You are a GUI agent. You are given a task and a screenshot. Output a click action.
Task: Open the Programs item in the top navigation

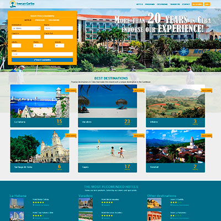150,4
